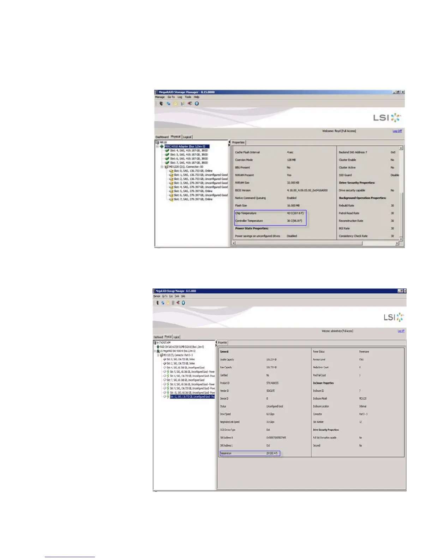Click the Power Status value Powersave
The image size is (432, 560).
(x=364, y=352)
